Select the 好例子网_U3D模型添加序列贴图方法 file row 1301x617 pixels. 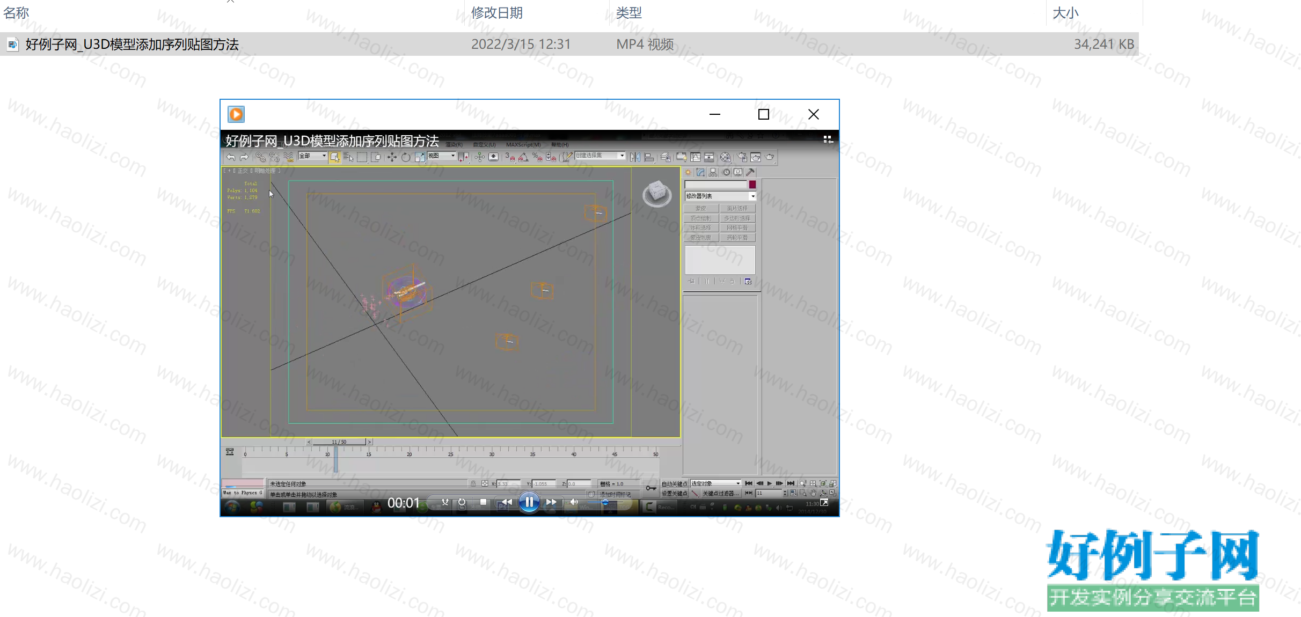[569, 44]
